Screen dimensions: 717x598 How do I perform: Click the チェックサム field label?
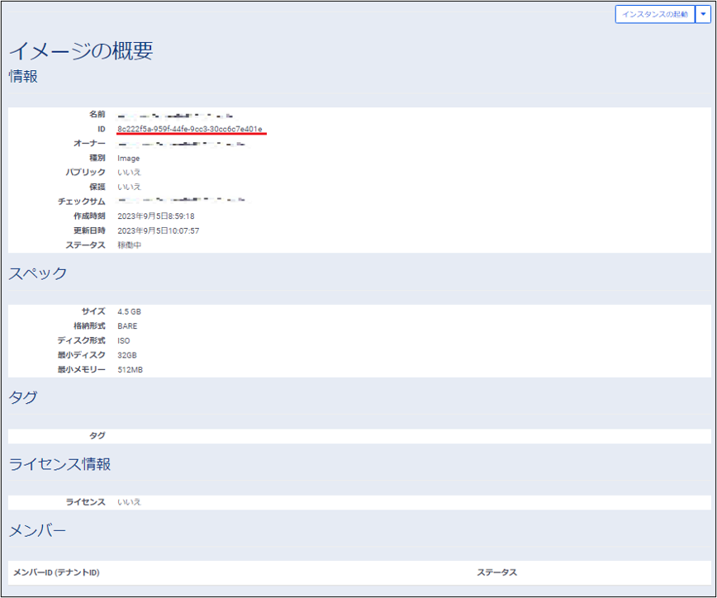pyautogui.click(x=82, y=202)
